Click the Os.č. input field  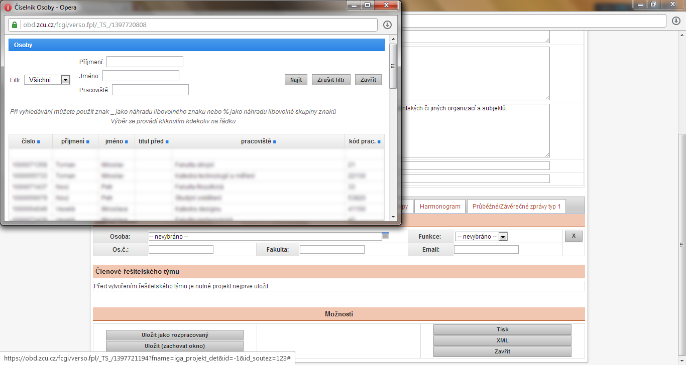(x=181, y=249)
